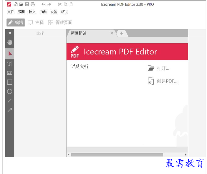207x174 pixels.
Task: Collapse the side panel with double-arrow
Action: tap(10, 33)
